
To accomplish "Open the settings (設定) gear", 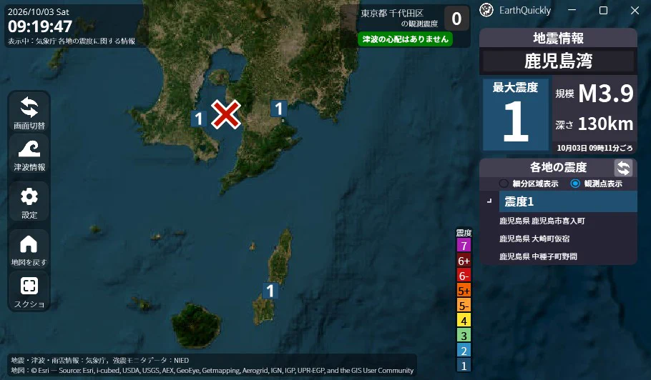I will 29,202.
